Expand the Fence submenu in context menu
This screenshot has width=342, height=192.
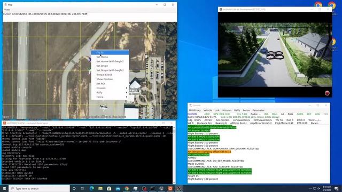coord(110,97)
